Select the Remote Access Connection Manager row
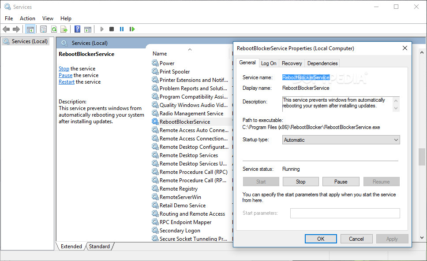The height and width of the screenshot is (261, 427). pos(192,139)
